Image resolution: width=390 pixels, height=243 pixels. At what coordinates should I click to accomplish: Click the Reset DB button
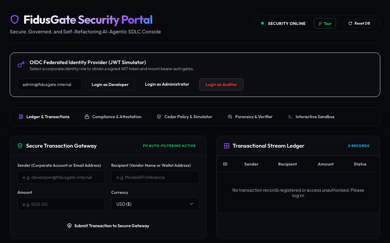pos(359,23)
